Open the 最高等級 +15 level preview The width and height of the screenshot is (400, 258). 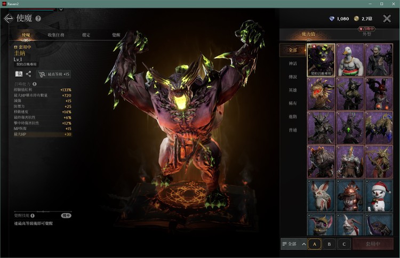point(54,74)
